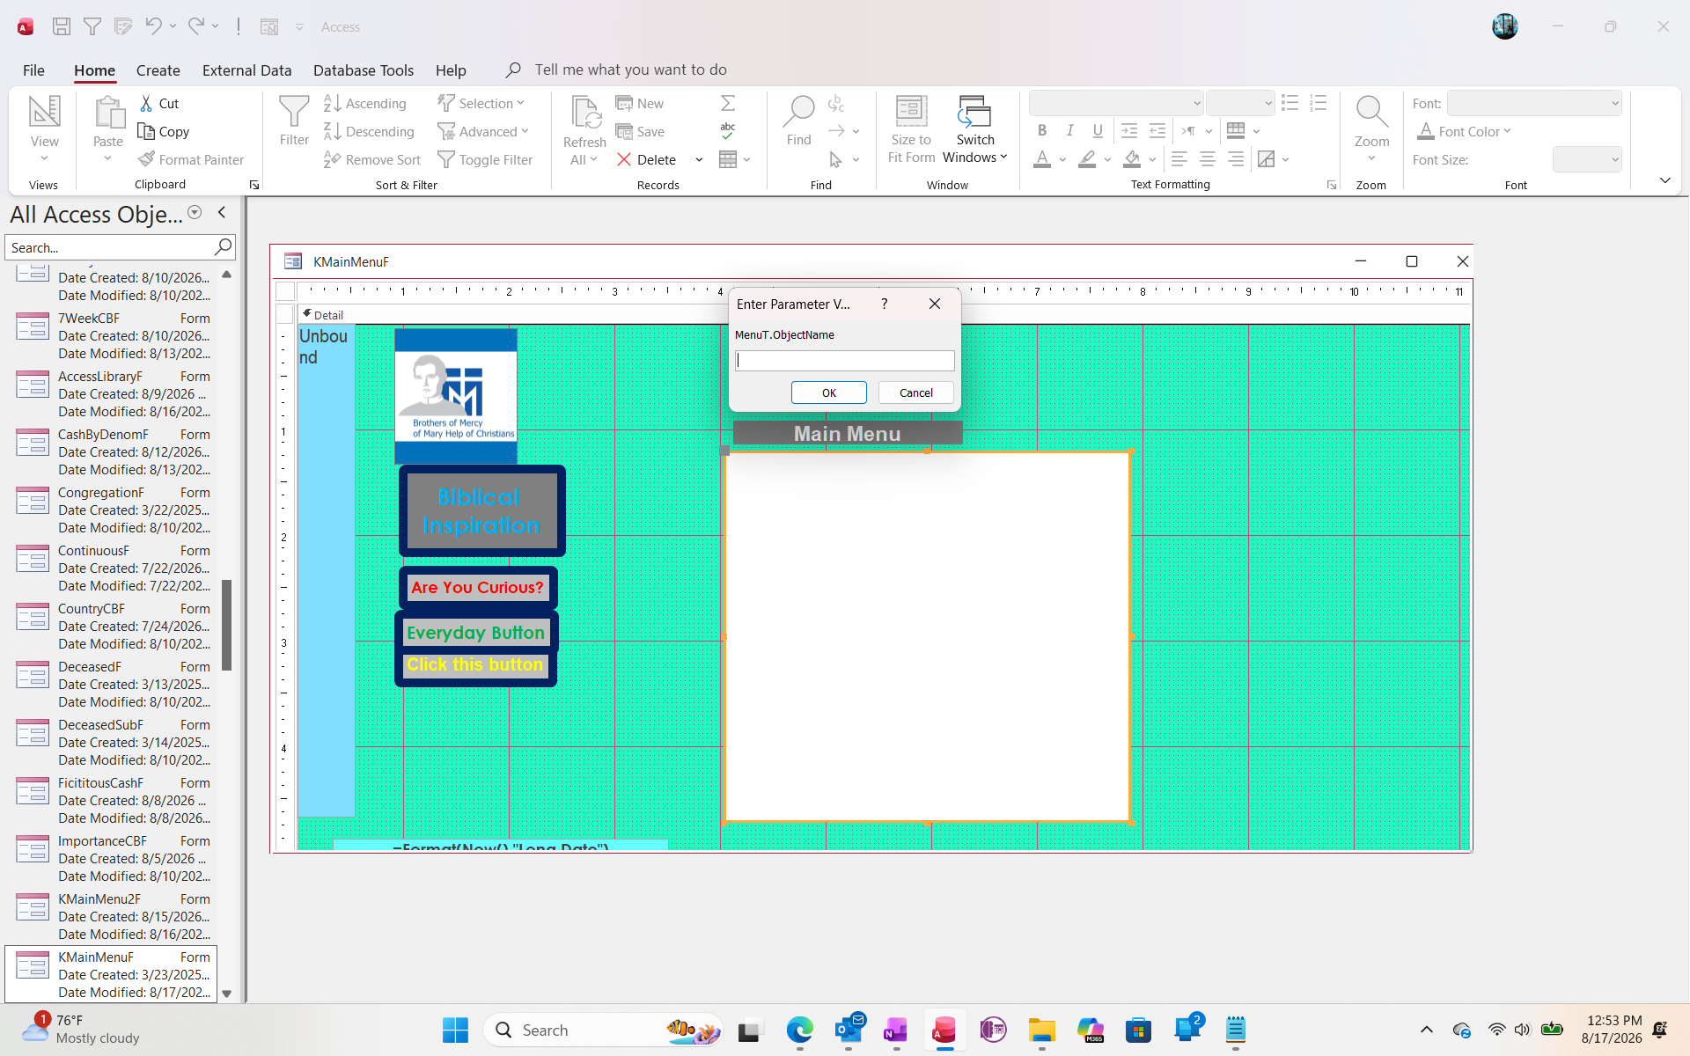Open Microsoft Edge from the taskbar

[800, 1030]
